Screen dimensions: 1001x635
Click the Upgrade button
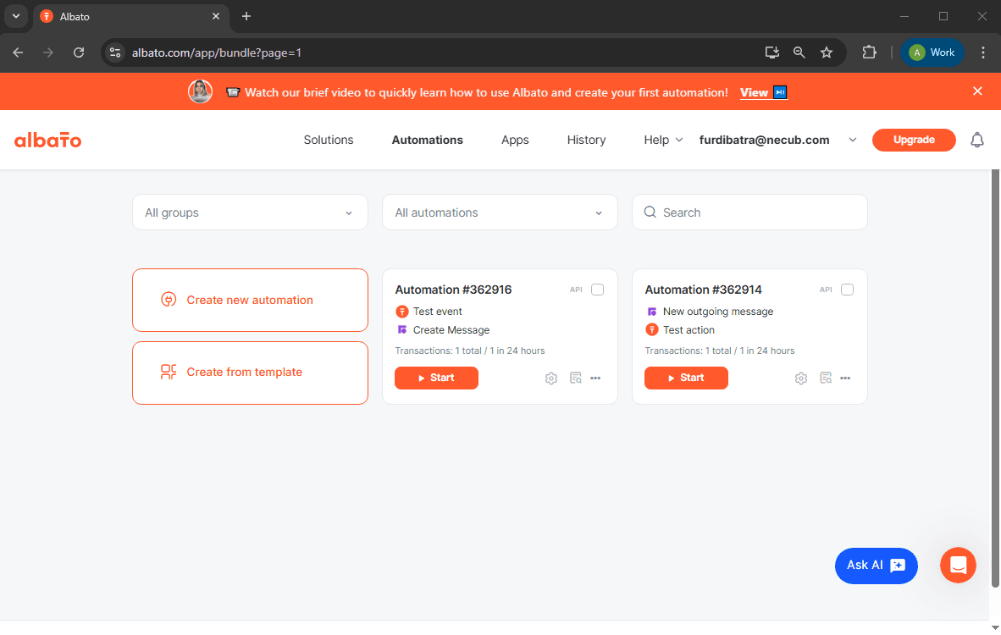(x=914, y=140)
